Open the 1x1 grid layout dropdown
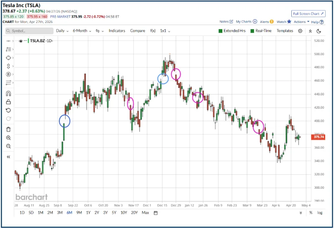 [x=165, y=31]
